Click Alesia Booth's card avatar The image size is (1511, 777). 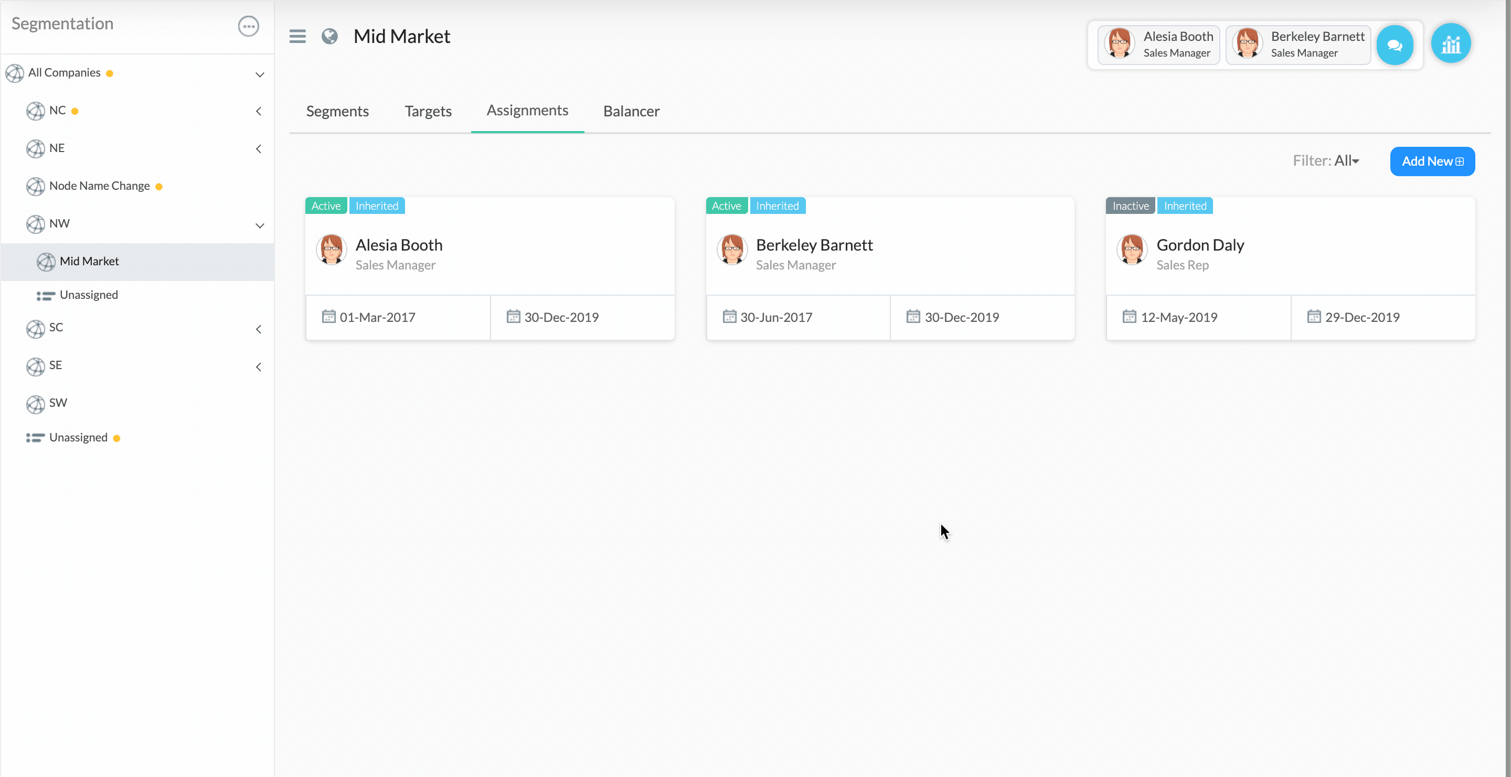(x=332, y=250)
